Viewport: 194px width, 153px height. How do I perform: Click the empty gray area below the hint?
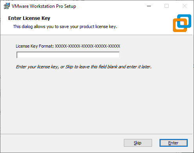pos(97,101)
